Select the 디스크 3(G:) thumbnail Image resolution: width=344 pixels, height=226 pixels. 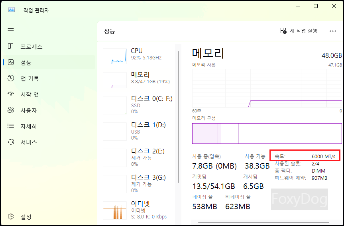(115, 184)
